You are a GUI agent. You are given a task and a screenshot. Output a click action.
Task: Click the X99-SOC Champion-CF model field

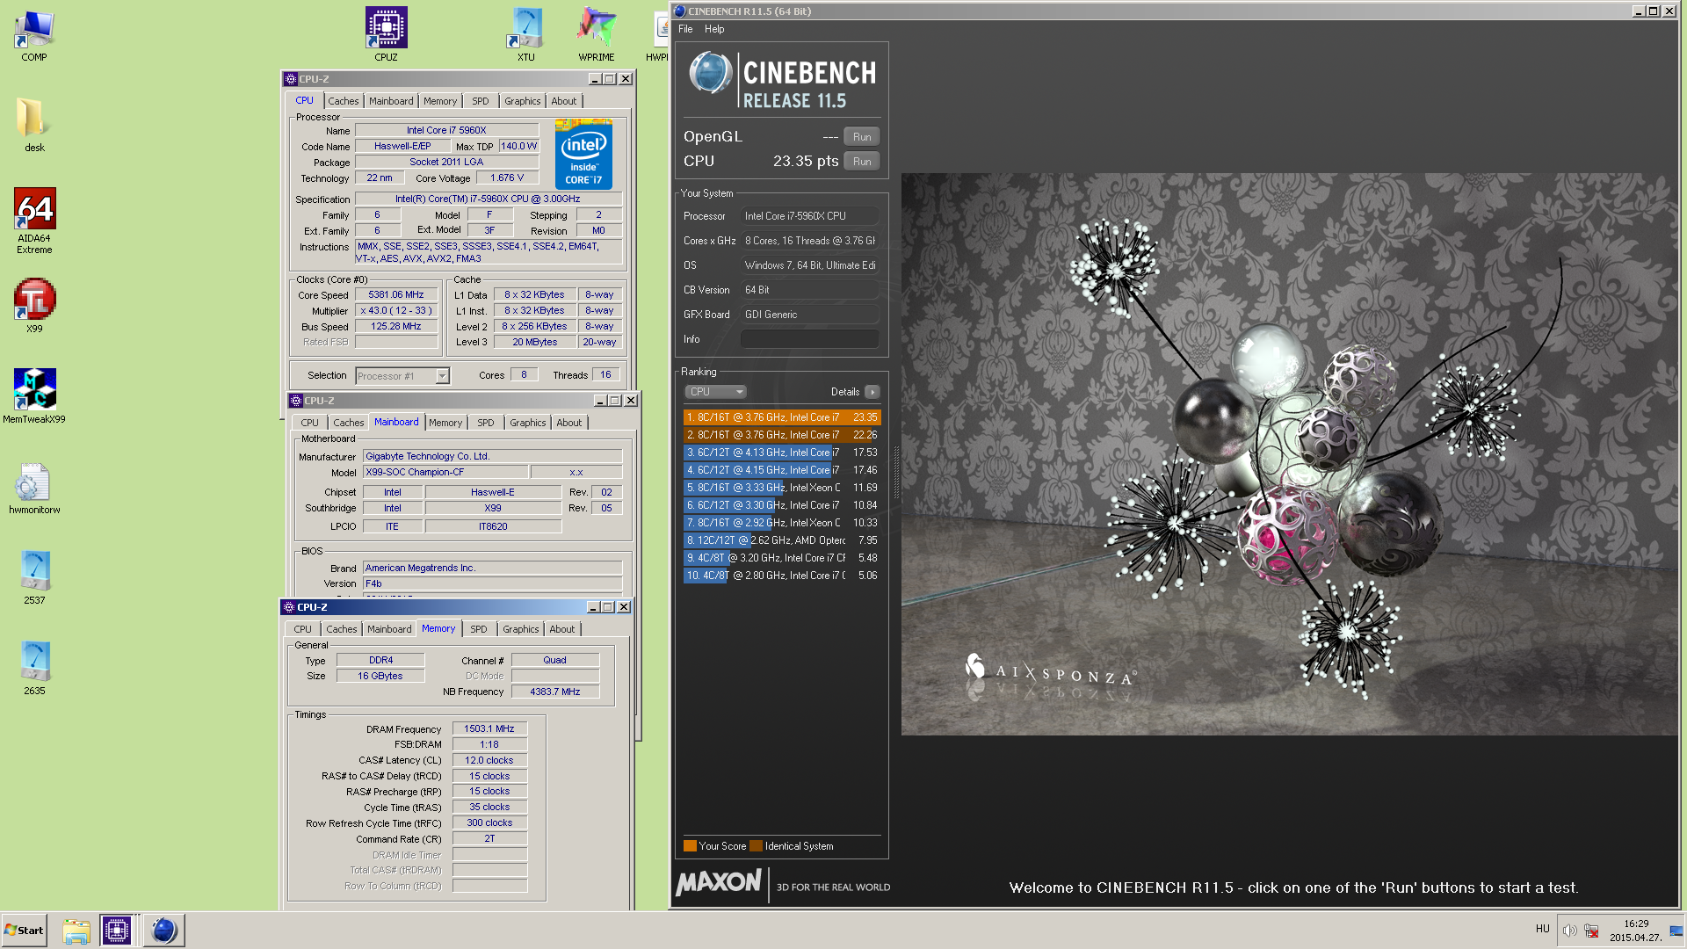click(x=445, y=473)
